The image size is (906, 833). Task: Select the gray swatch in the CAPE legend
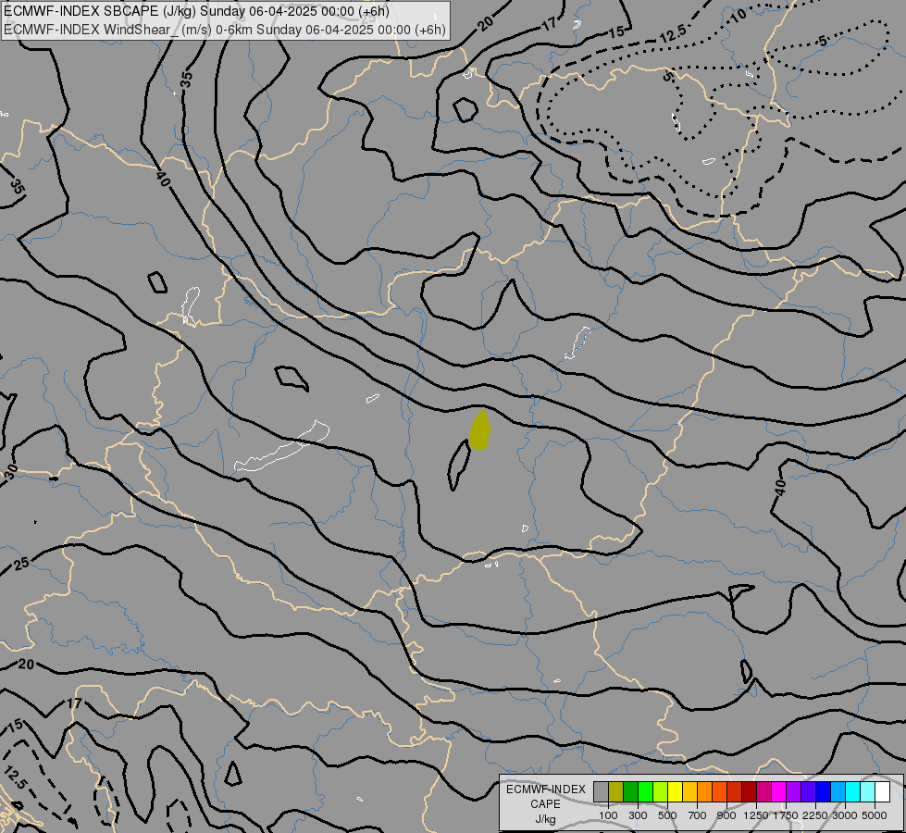tap(601, 792)
